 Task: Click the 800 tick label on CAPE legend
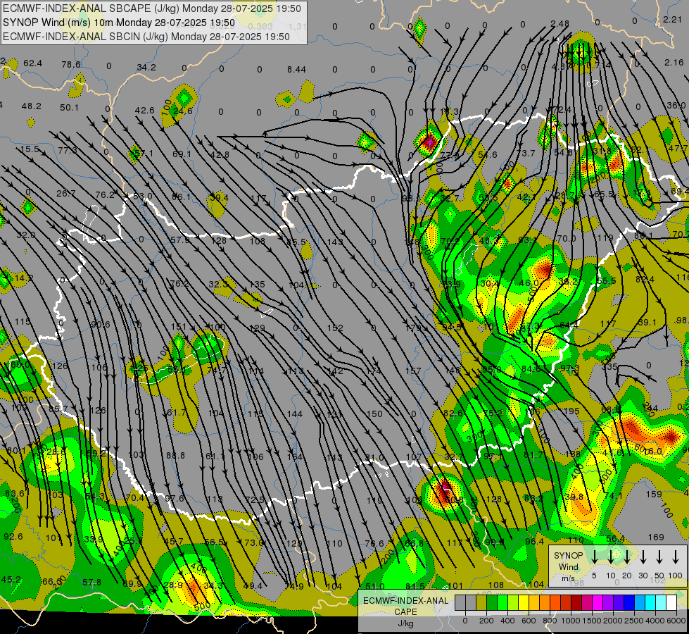click(x=550, y=621)
